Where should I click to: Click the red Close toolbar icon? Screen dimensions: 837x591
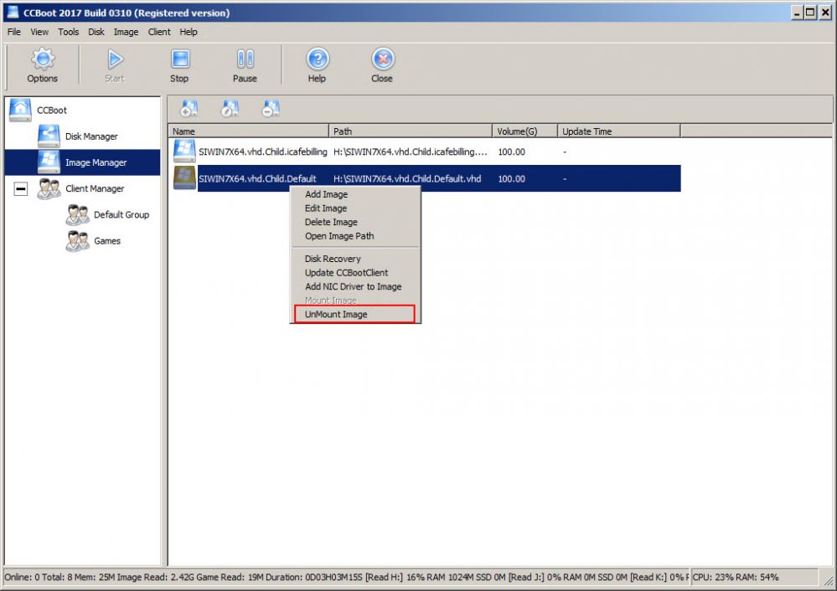(383, 59)
